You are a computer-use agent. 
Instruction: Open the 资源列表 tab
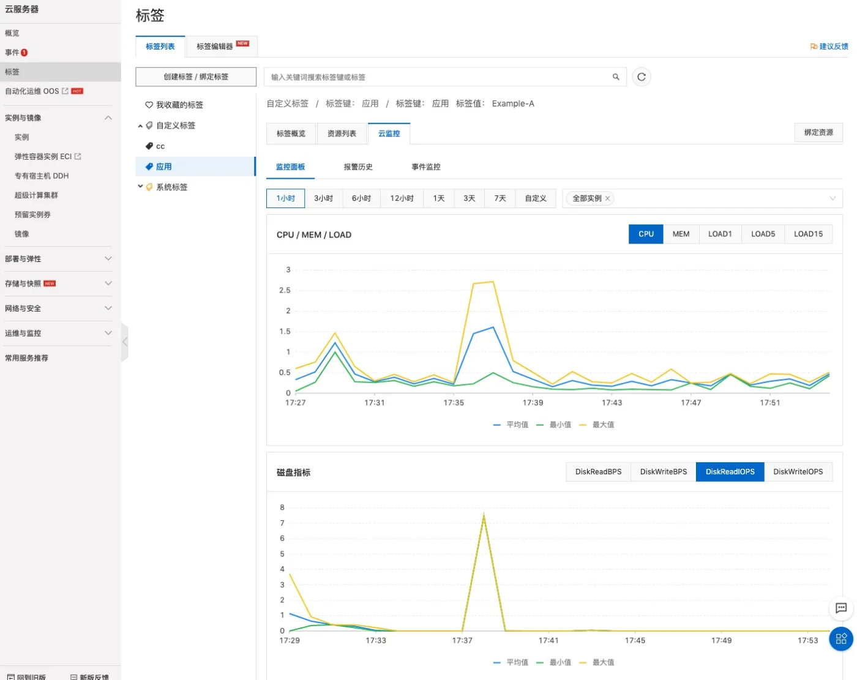tap(342, 133)
